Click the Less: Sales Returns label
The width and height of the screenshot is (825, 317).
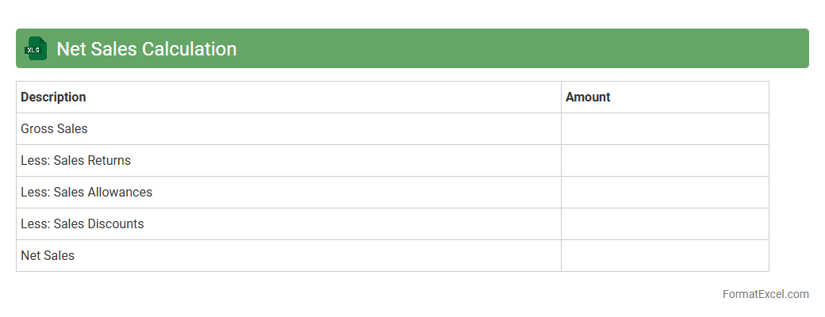click(75, 161)
